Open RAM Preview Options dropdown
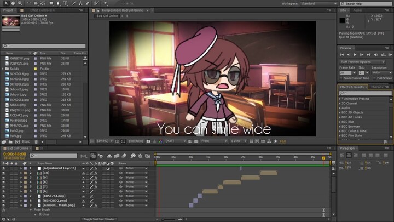 362,62
